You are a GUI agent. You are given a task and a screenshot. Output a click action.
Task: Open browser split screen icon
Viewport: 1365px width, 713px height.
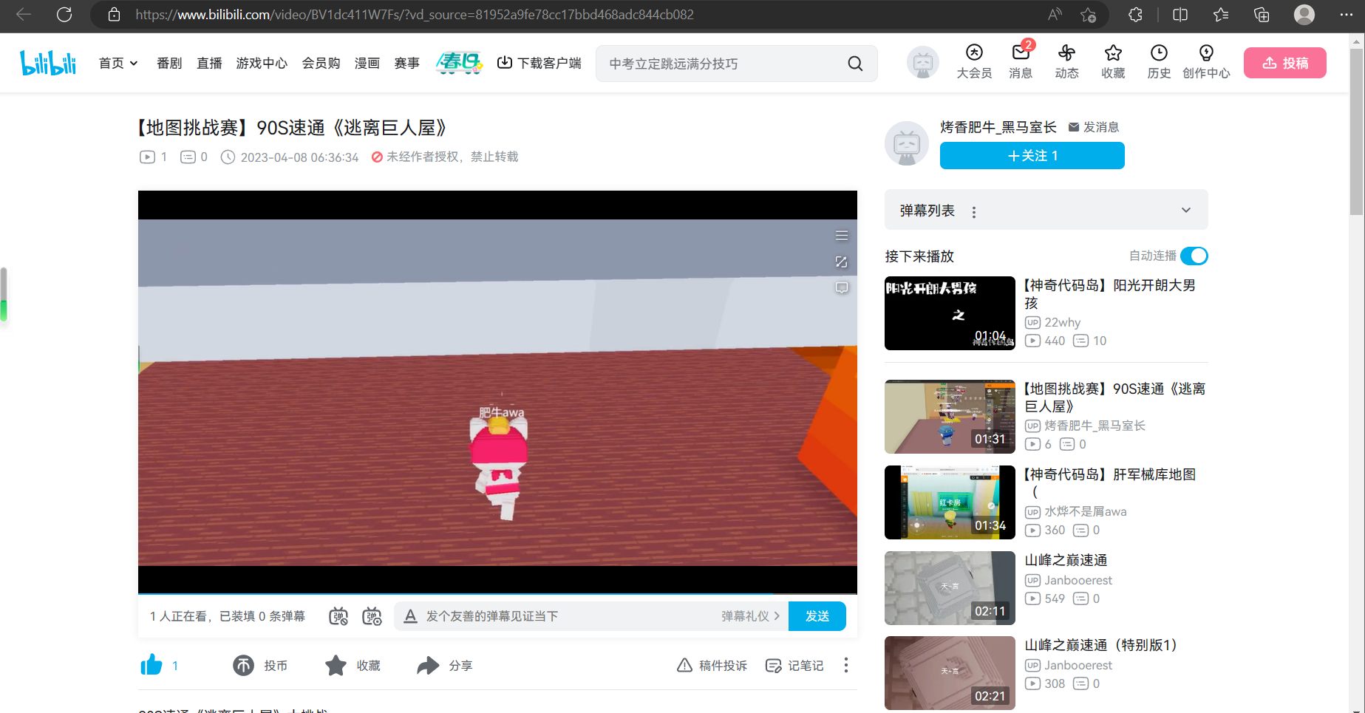click(x=1180, y=15)
